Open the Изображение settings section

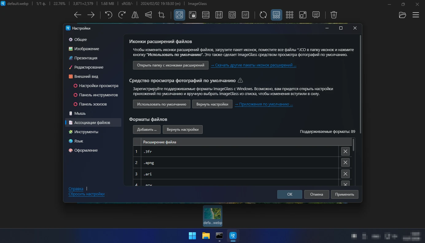click(93, 49)
